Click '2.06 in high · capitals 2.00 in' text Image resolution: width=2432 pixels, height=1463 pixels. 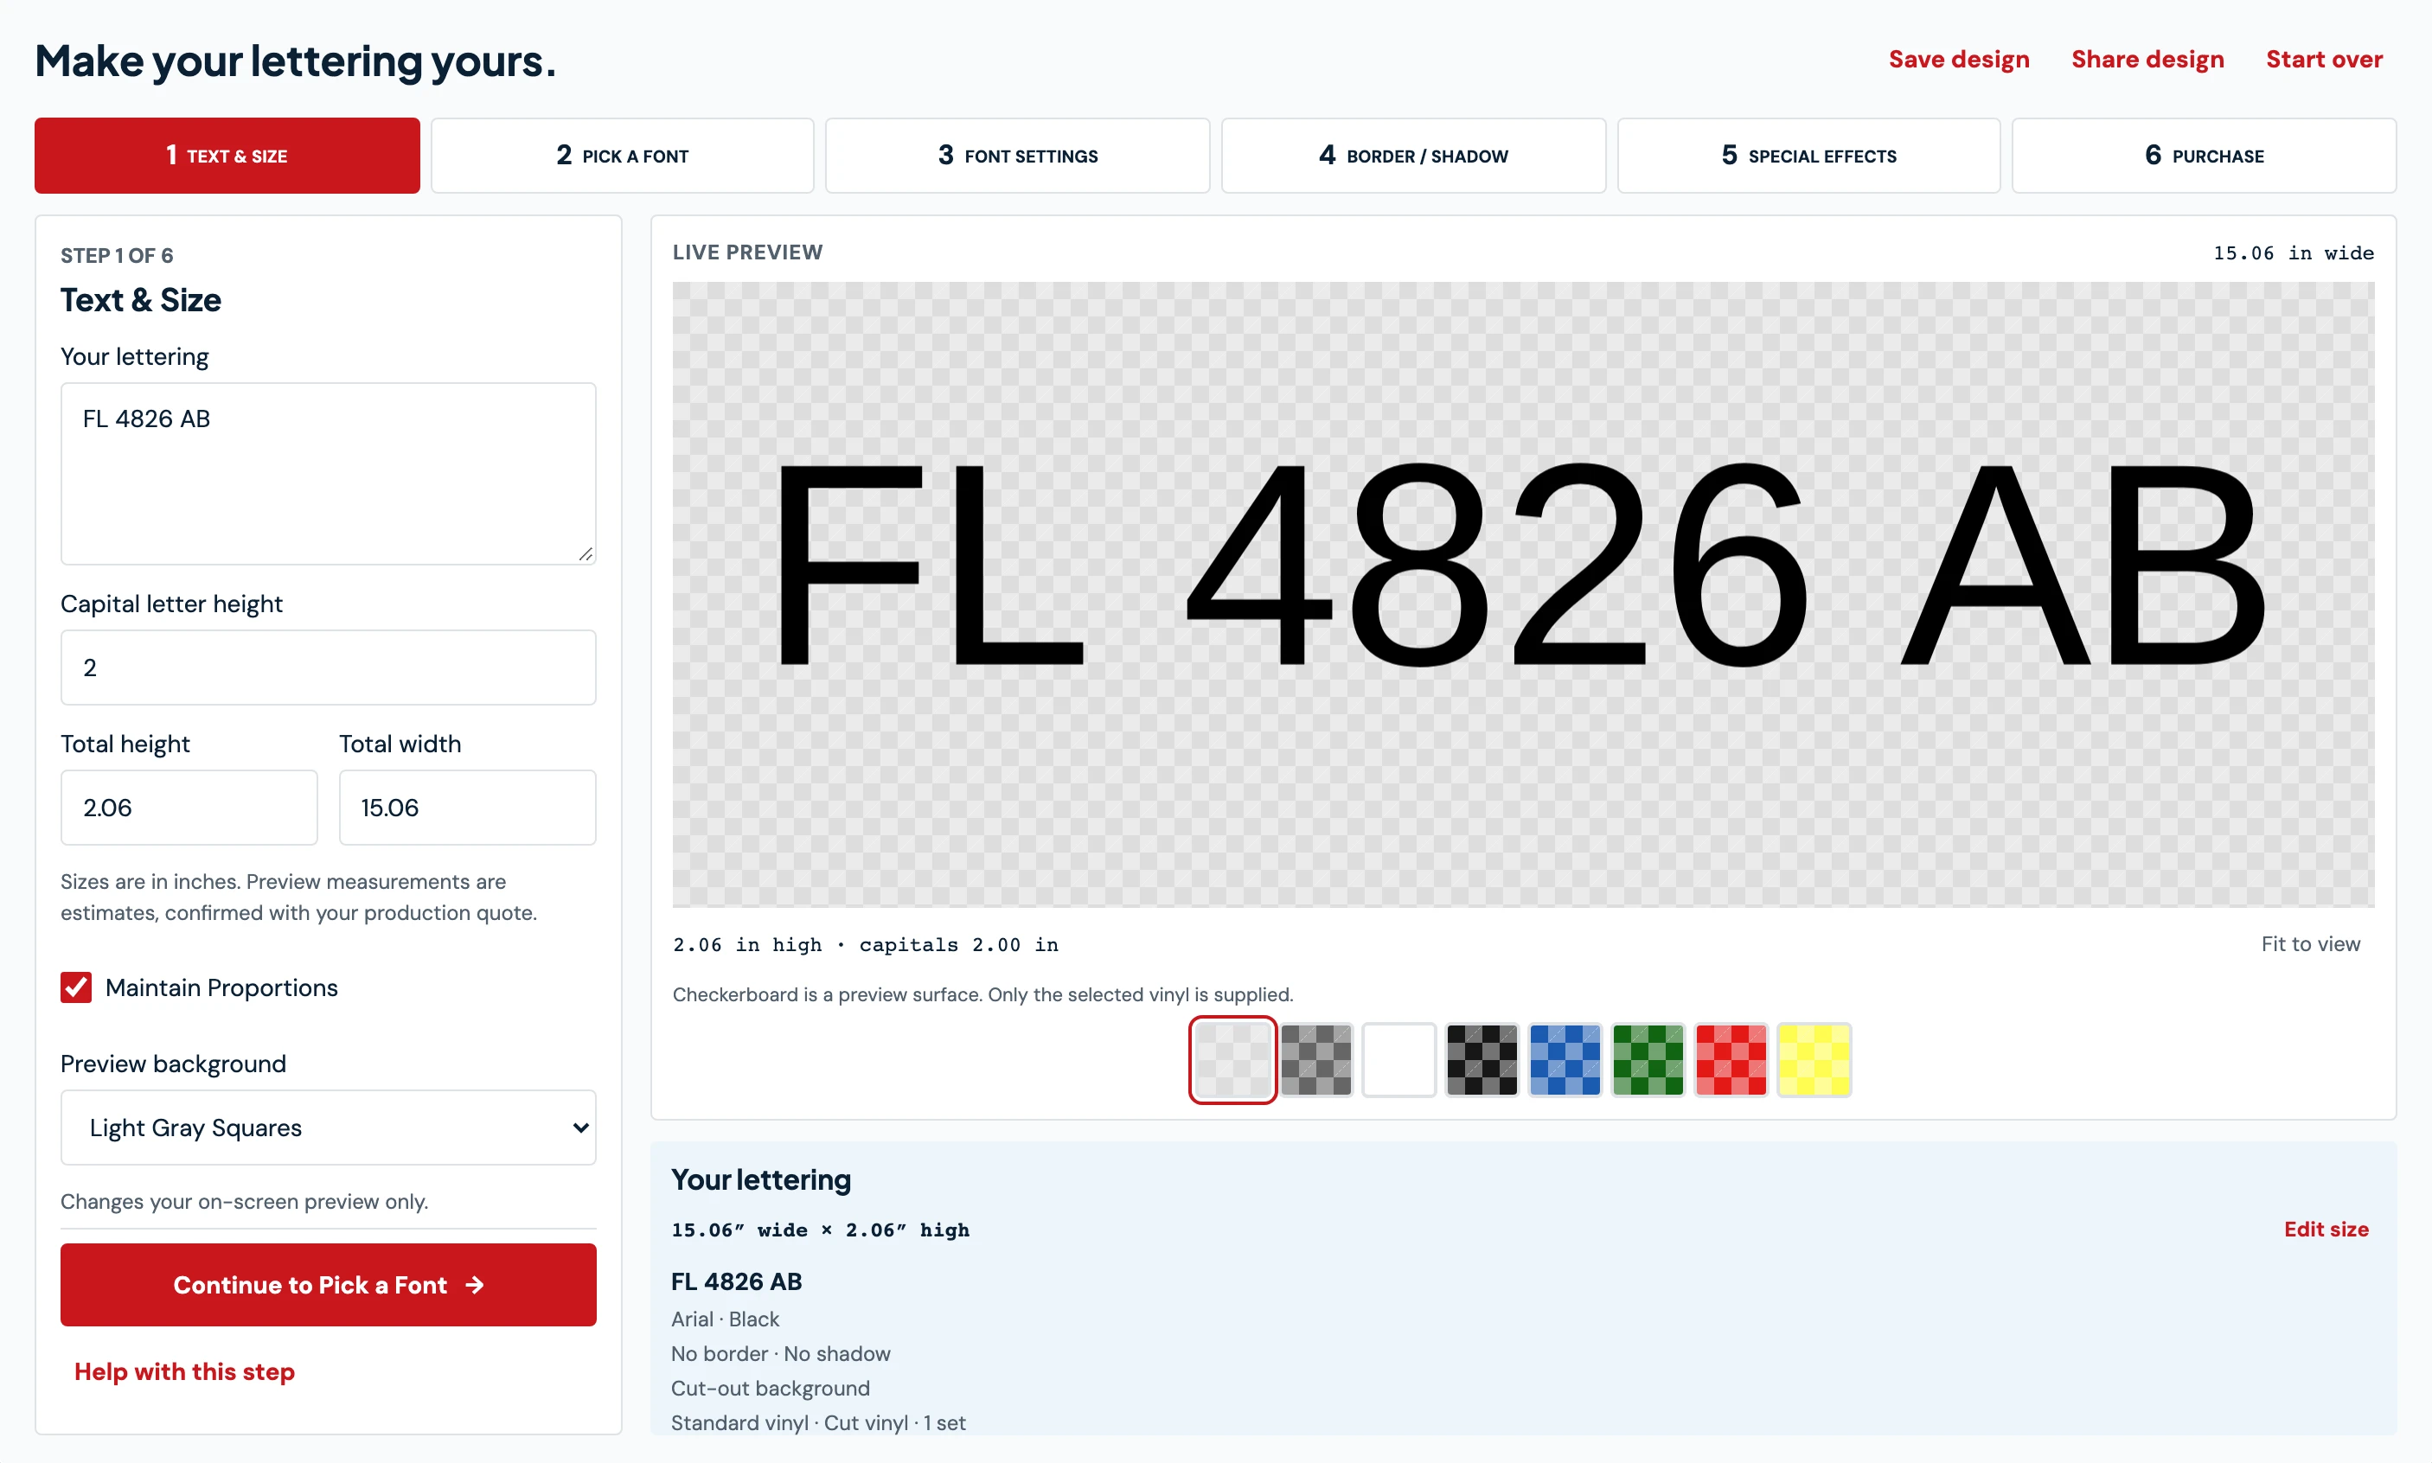click(x=866, y=944)
